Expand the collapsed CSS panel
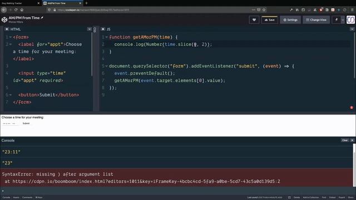This screenshot has width=356, height=200. (95, 29)
